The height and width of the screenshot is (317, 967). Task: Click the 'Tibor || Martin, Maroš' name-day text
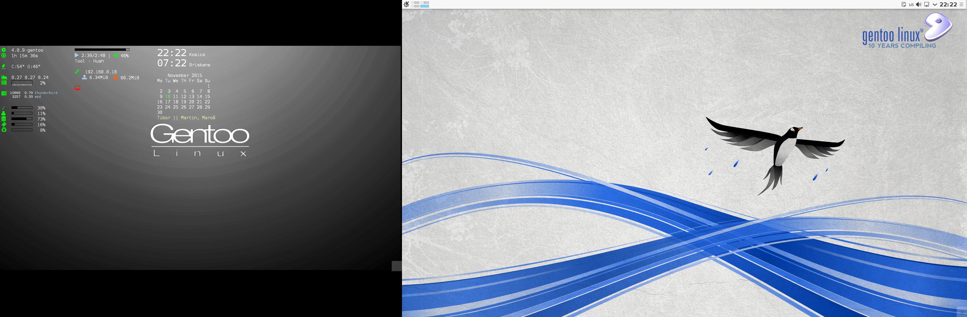[186, 117]
